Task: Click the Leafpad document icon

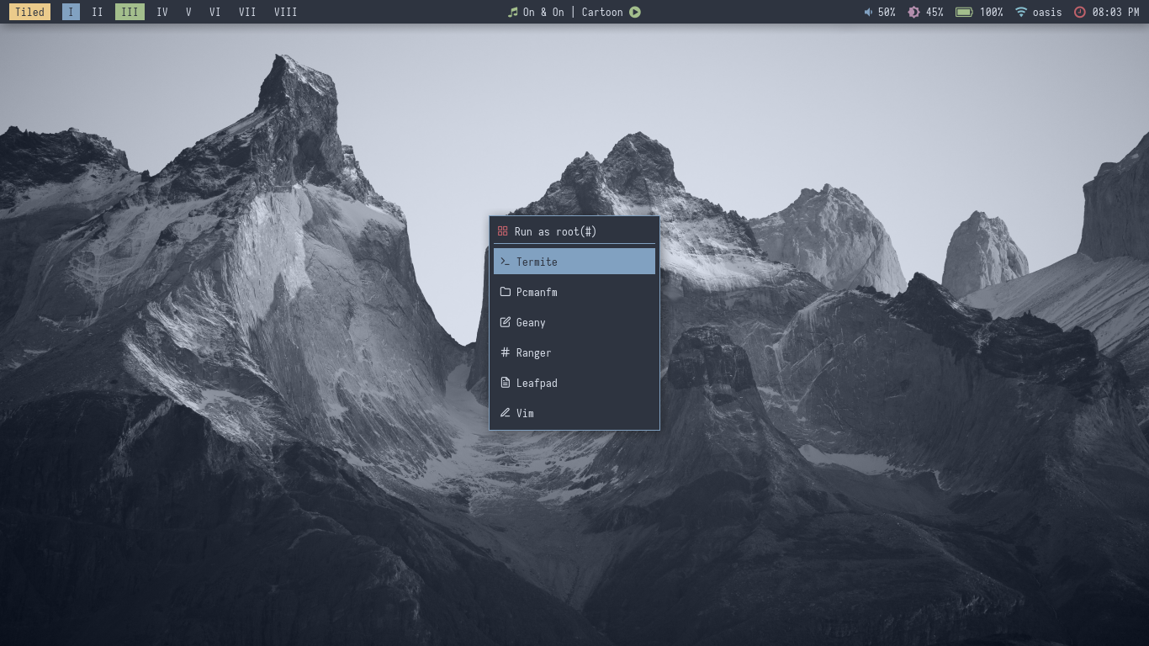Action: click(505, 383)
